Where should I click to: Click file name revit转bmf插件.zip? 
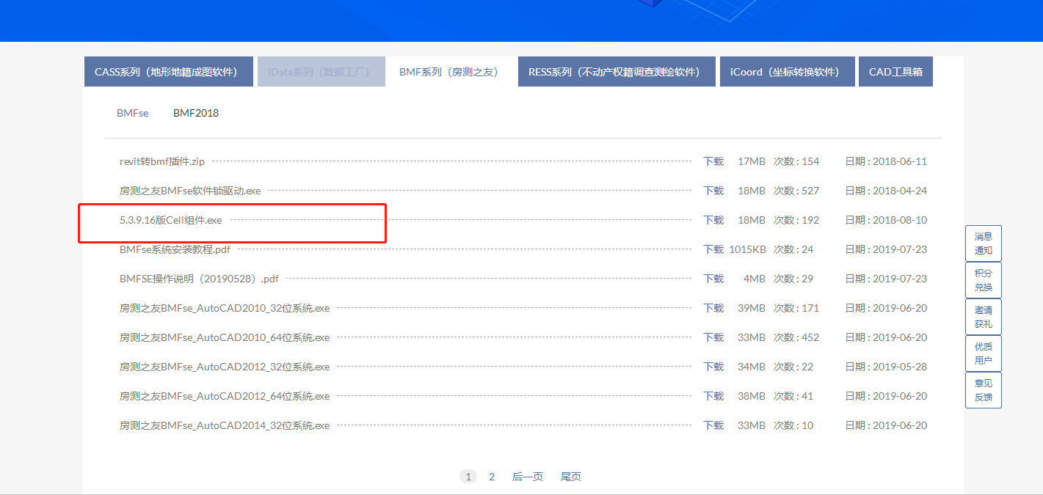click(x=162, y=161)
